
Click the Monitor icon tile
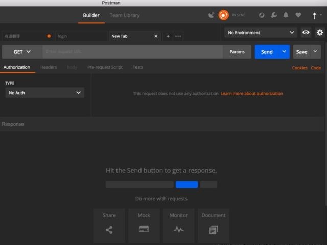click(178, 225)
